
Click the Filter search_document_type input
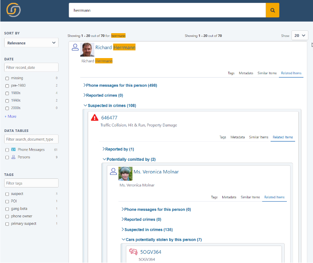31,139
